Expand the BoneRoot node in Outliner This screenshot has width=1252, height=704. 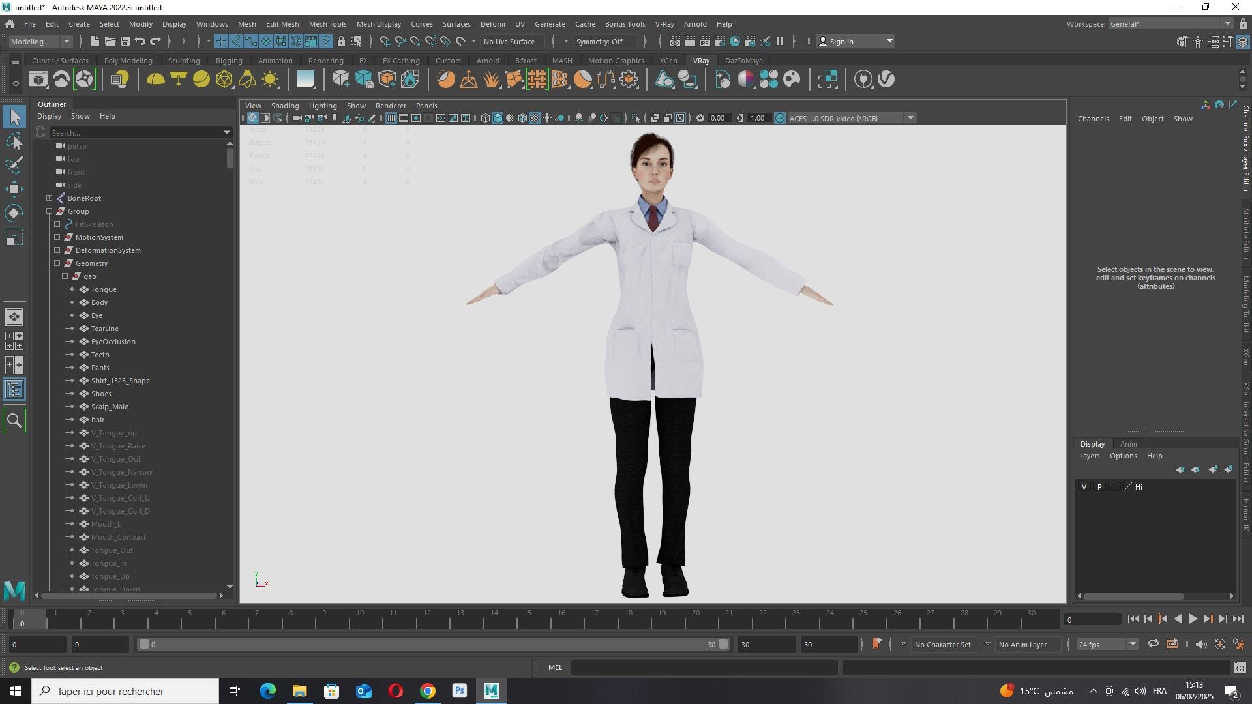[x=50, y=198]
